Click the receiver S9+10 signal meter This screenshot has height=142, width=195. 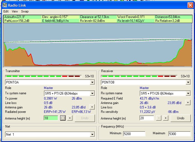[x=139, y=76]
